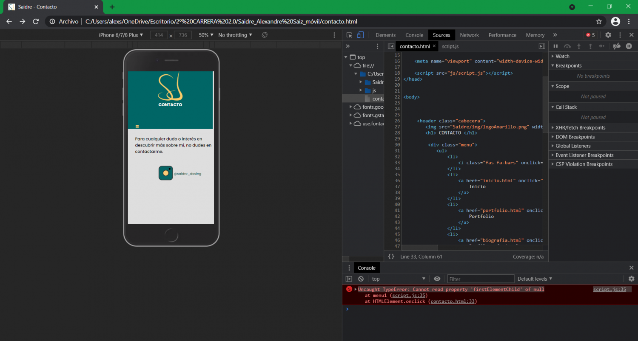The width and height of the screenshot is (638, 341).
Task: Hide the file navigator sidebar
Action: pos(391,46)
